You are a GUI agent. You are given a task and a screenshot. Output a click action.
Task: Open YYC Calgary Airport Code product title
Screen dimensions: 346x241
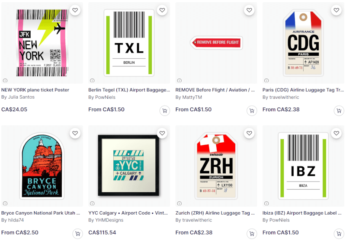click(128, 213)
